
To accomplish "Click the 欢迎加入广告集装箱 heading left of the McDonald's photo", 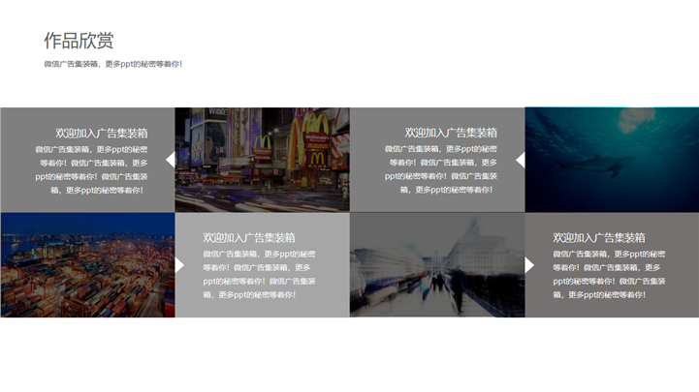I will pyautogui.click(x=101, y=133).
